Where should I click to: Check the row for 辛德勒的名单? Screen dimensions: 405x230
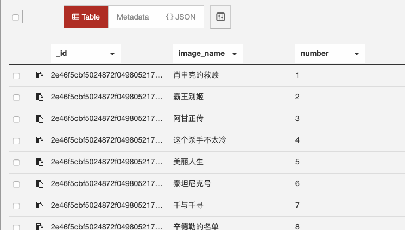click(x=16, y=227)
